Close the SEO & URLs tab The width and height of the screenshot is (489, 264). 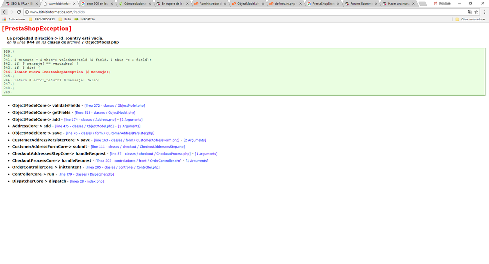tap(37, 4)
